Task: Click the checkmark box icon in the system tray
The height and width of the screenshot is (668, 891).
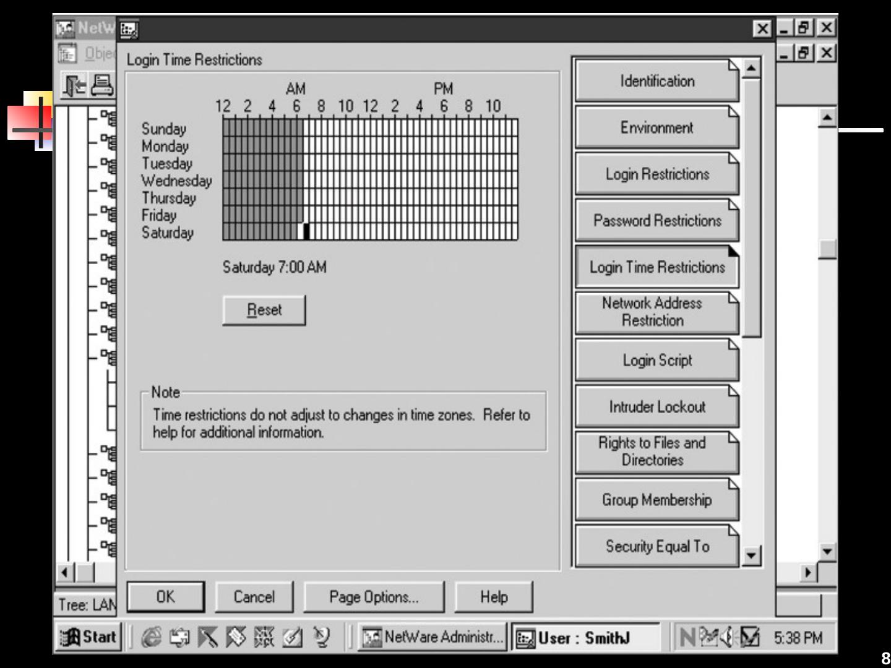Action: (750, 637)
